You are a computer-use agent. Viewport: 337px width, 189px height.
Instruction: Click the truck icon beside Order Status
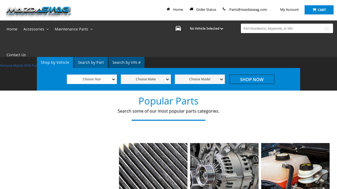191,9
